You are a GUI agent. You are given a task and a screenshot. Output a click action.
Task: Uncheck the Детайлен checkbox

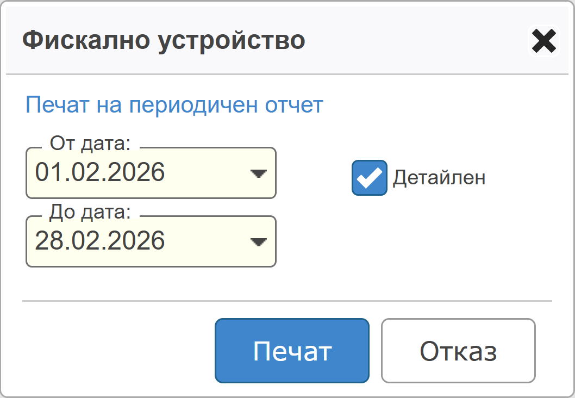coord(369,177)
